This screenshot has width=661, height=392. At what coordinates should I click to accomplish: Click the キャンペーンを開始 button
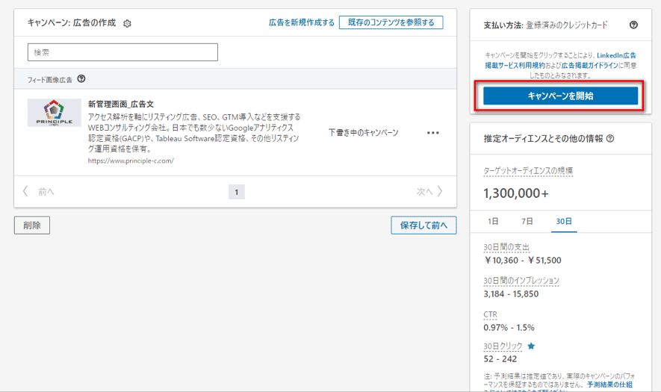coord(560,96)
